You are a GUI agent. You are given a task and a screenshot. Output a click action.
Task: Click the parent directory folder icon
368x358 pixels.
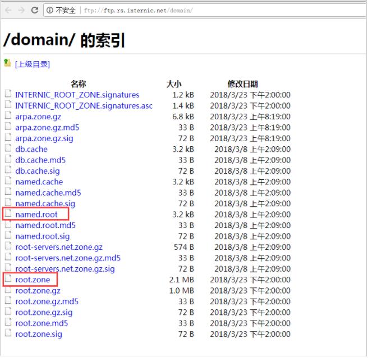click(x=7, y=63)
